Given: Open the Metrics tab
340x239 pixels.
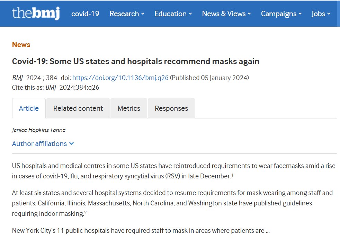Looking at the screenshot, I should pyautogui.click(x=129, y=108).
